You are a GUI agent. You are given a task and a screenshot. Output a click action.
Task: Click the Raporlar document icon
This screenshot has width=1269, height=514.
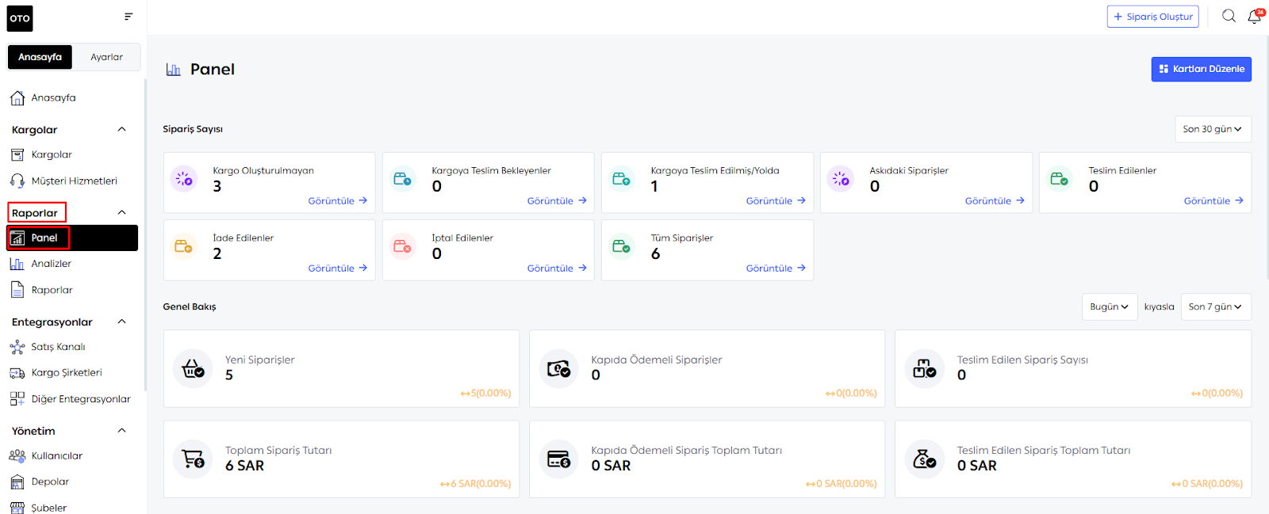[x=17, y=290]
